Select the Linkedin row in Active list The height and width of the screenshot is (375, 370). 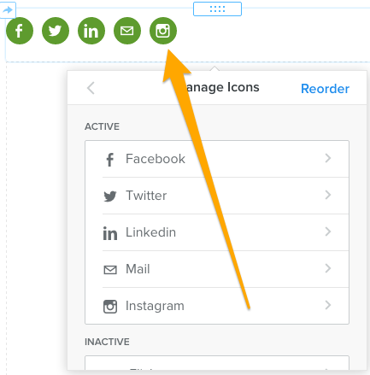(x=217, y=232)
